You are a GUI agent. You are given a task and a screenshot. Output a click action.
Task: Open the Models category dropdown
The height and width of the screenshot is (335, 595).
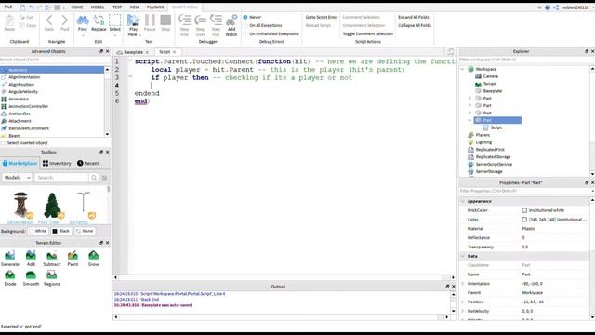pyautogui.click(x=17, y=178)
